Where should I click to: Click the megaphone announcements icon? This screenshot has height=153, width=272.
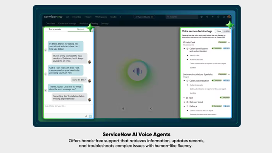tap(212, 17)
